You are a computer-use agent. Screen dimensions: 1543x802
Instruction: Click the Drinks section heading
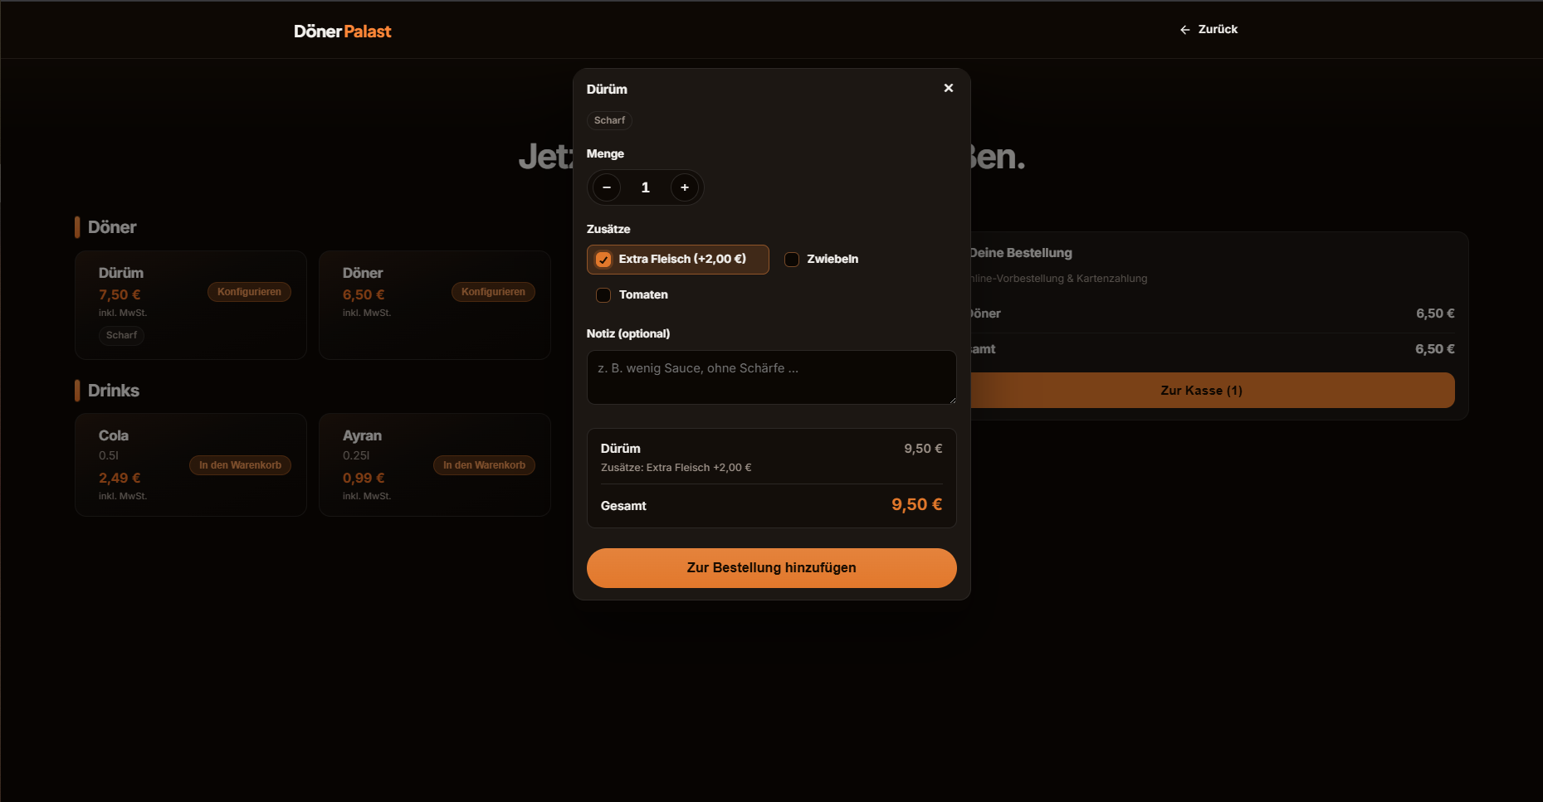click(x=114, y=391)
